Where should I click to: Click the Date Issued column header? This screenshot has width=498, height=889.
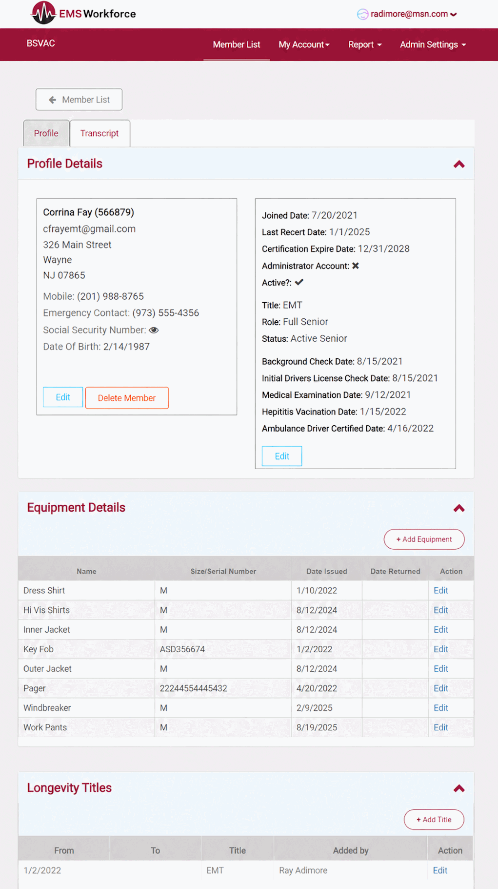[327, 571]
